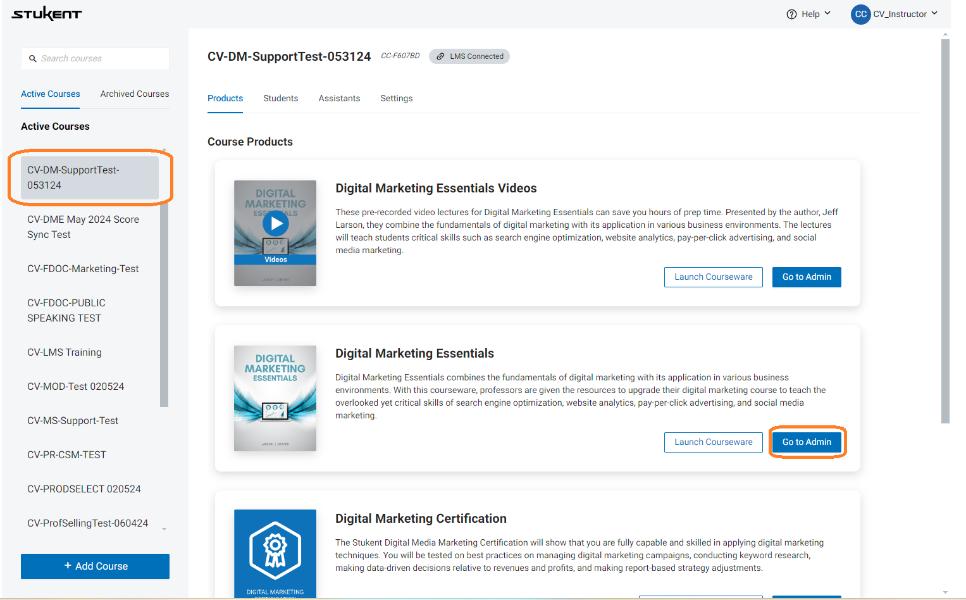Click the Add Course button
Image resolution: width=966 pixels, height=600 pixels.
pyautogui.click(x=95, y=566)
